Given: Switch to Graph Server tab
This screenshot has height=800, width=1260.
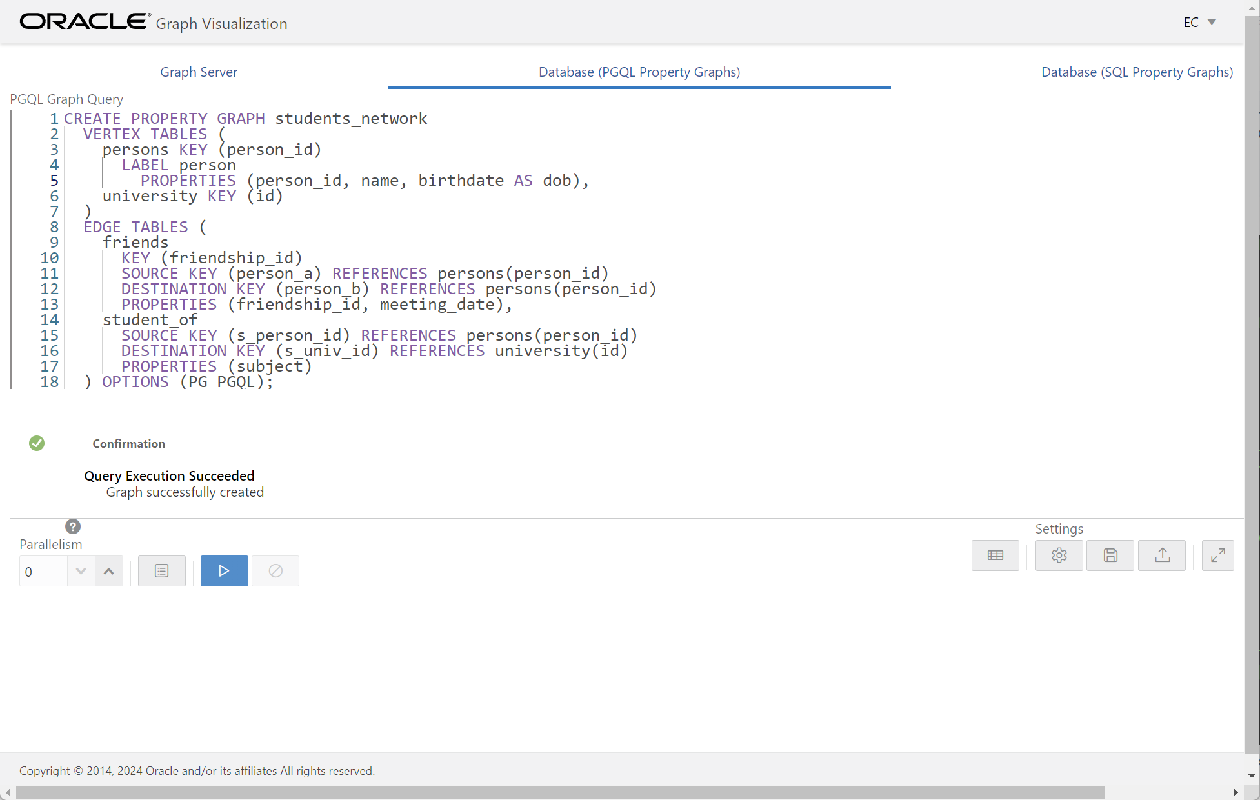Looking at the screenshot, I should coord(199,72).
